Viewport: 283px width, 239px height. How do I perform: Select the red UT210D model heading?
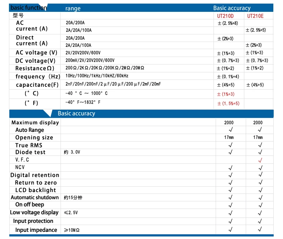point(225,16)
